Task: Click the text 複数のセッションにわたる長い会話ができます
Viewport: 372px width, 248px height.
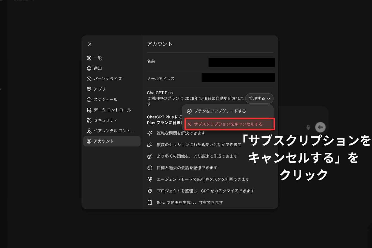Action: coord(199,145)
